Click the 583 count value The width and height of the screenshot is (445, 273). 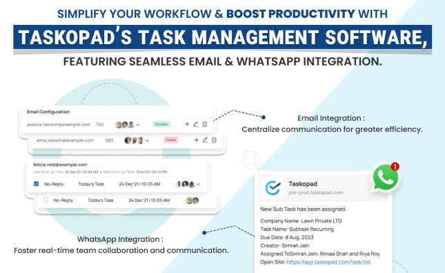click(109, 140)
